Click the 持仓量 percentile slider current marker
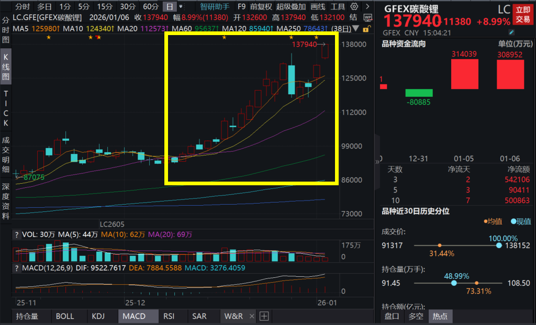Image resolution: width=536 pixels, height=325 pixels. (454, 283)
